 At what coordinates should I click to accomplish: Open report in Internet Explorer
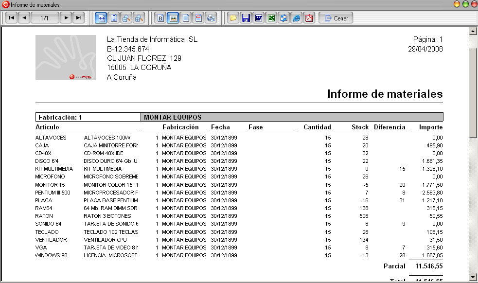pos(297,18)
